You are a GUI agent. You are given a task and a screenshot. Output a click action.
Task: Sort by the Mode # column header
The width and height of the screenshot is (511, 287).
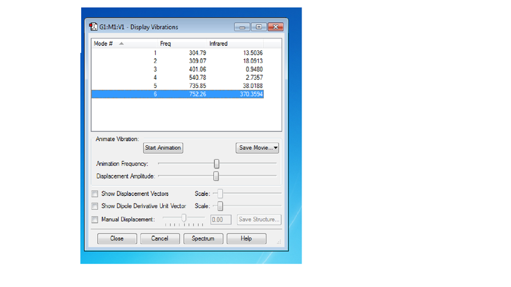coord(124,43)
